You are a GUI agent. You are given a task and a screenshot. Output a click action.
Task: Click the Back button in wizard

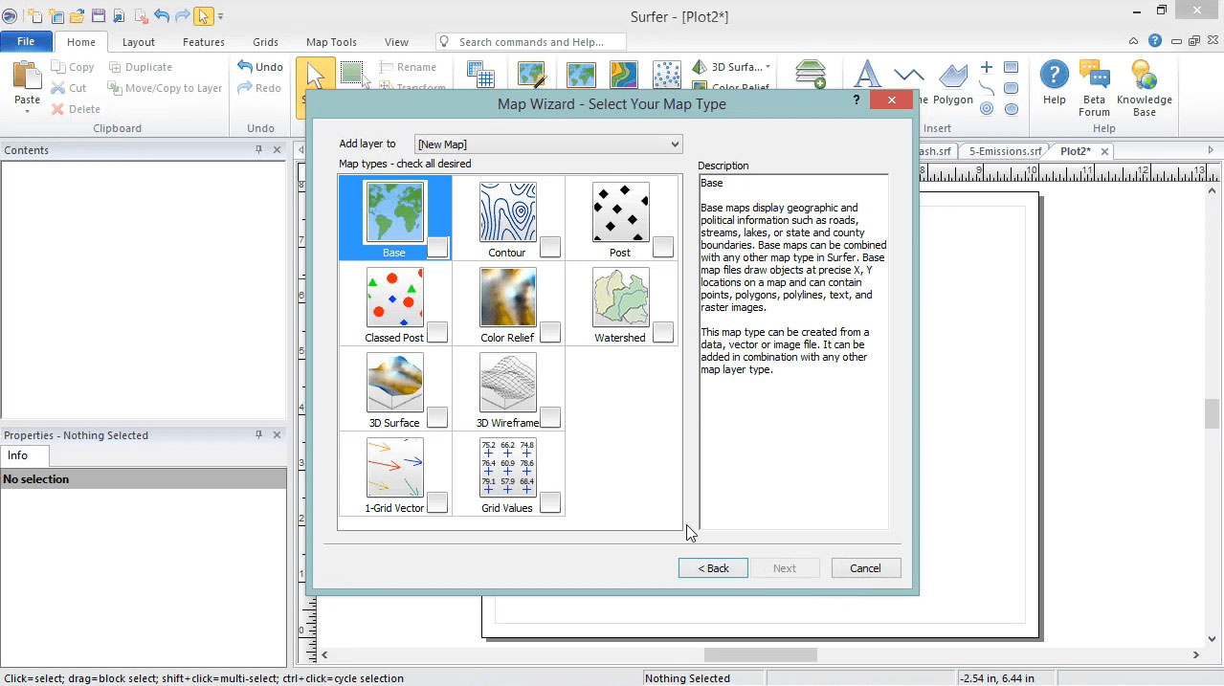pos(713,568)
